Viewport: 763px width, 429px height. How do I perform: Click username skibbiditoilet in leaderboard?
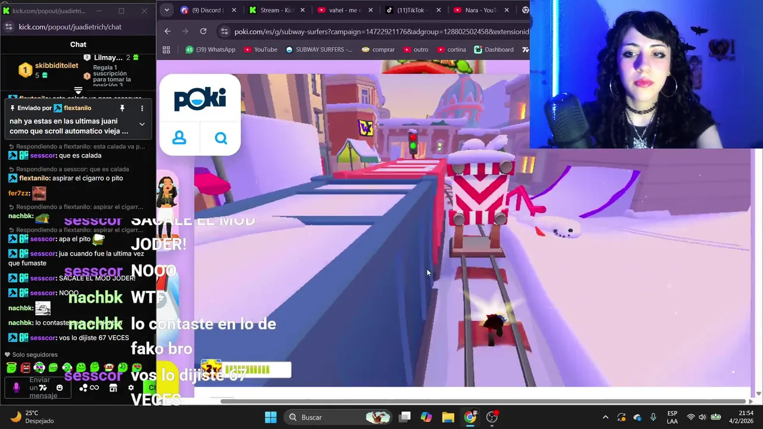tap(57, 66)
